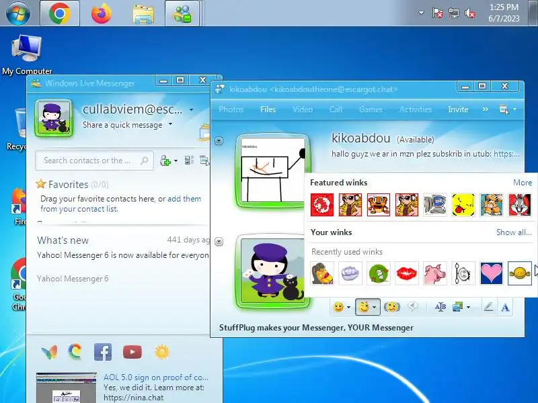Open the add contact dropdown arrow
This screenshot has width=538, height=403.
(x=176, y=161)
